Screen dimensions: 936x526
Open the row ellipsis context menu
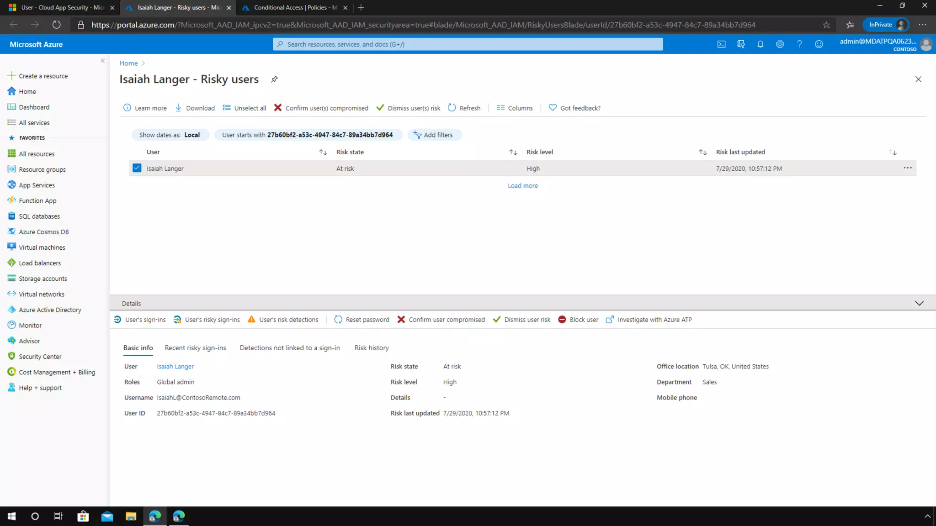tap(907, 168)
